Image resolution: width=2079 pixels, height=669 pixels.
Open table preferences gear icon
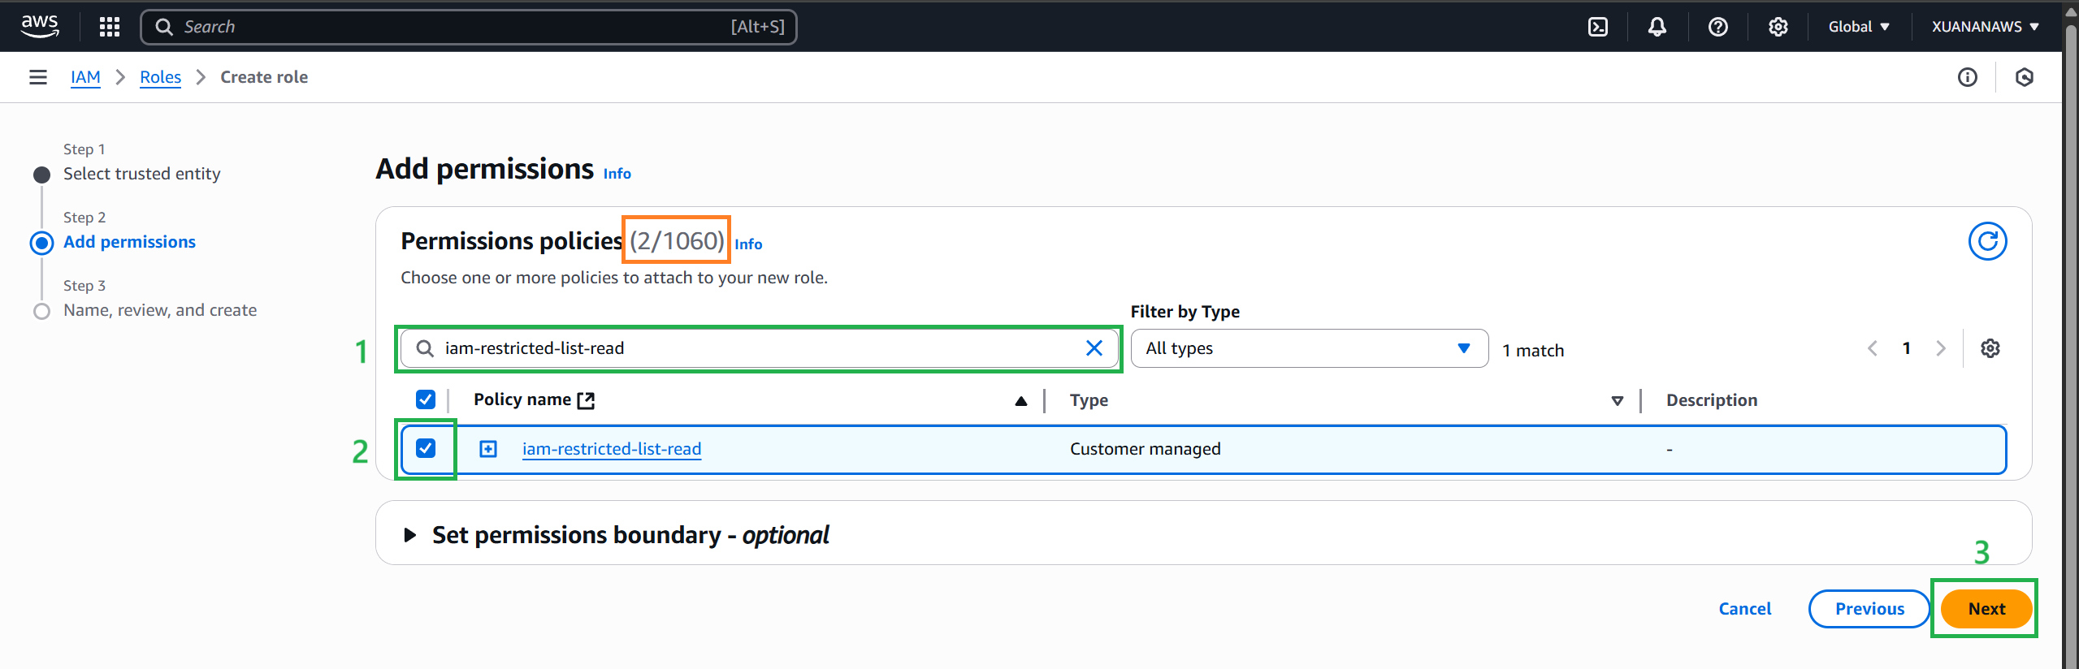pyautogui.click(x=1990, y=348)
